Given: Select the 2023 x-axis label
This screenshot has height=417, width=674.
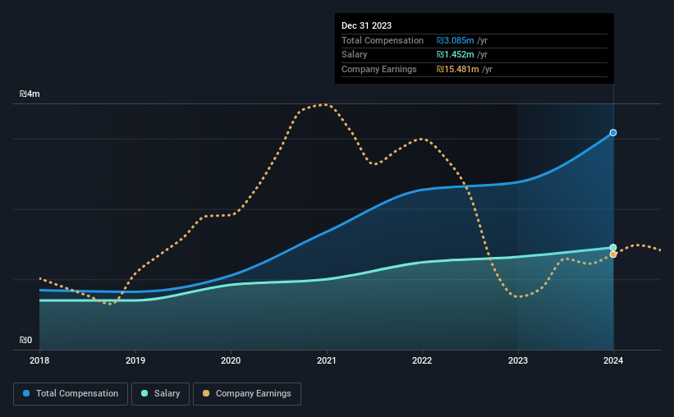Looking at the screenshot, I should 518,360.
